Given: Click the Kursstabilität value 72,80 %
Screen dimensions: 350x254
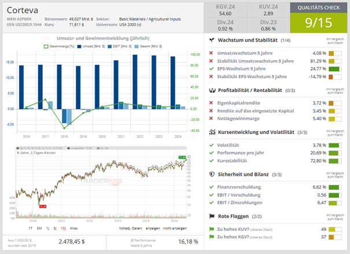Looking at the screenshot, I should click(x=318, y=161).
